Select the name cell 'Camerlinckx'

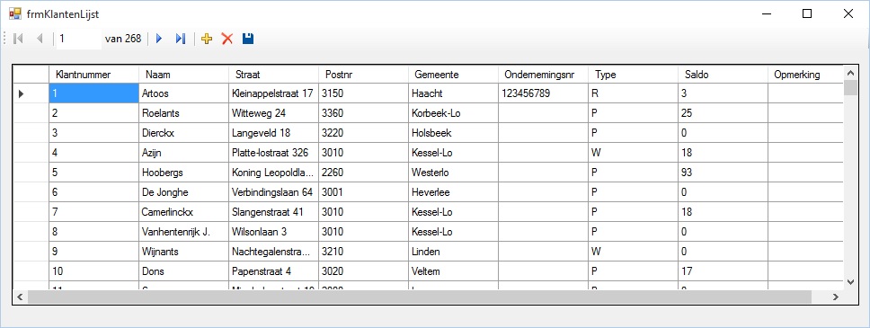point(183,212)
